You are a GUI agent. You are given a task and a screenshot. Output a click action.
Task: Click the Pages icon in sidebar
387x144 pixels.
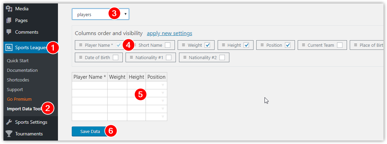pos(9,20)
